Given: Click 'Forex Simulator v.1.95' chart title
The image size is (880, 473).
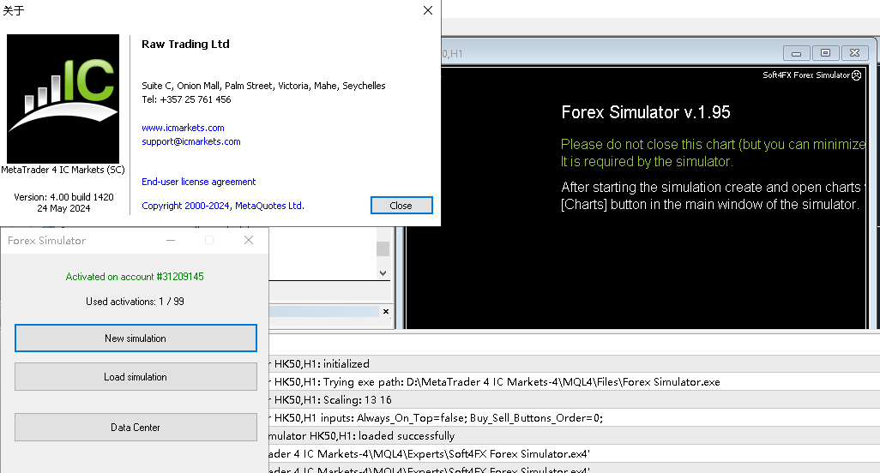Looking at the screenshot, I should pyautogui.click(x=645, y=112).
